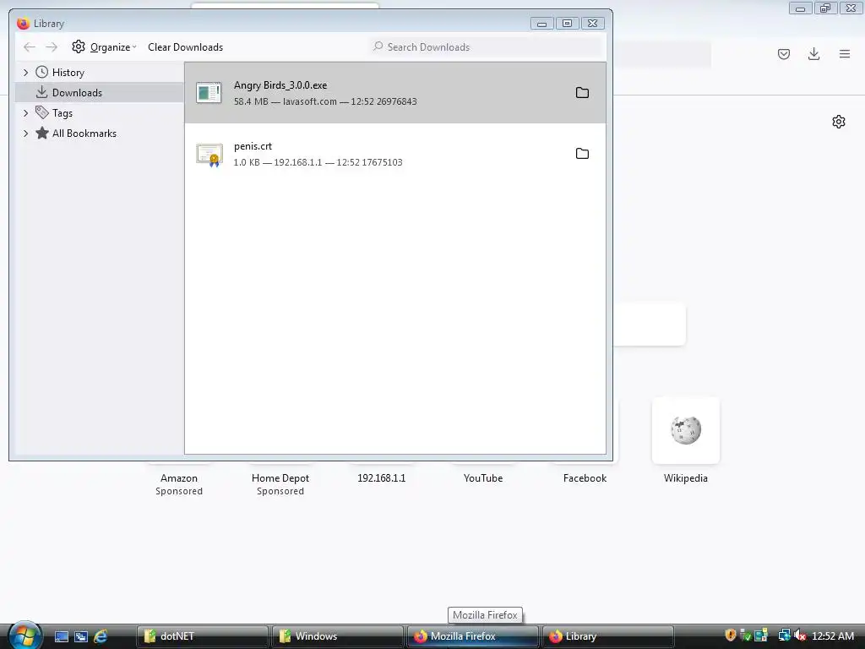
Task: Select the Angry Birds_3.0.0.exe download row
Action: [395, 93]
